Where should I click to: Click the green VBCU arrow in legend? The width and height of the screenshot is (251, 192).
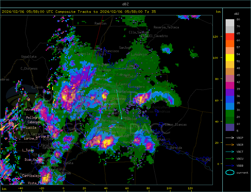click(x=230, y=159)
